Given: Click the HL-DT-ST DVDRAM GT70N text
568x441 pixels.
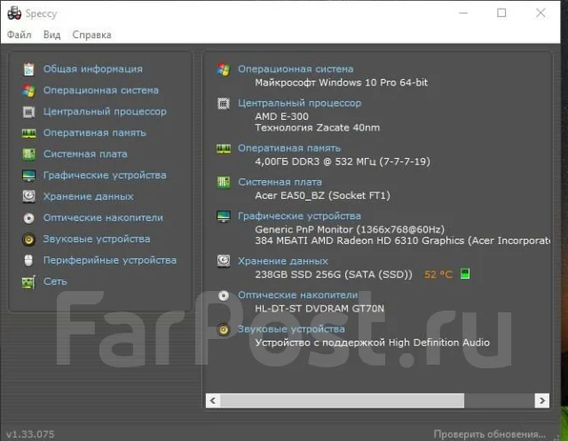Looking at the screenshot, I should (x=319, y=309).
